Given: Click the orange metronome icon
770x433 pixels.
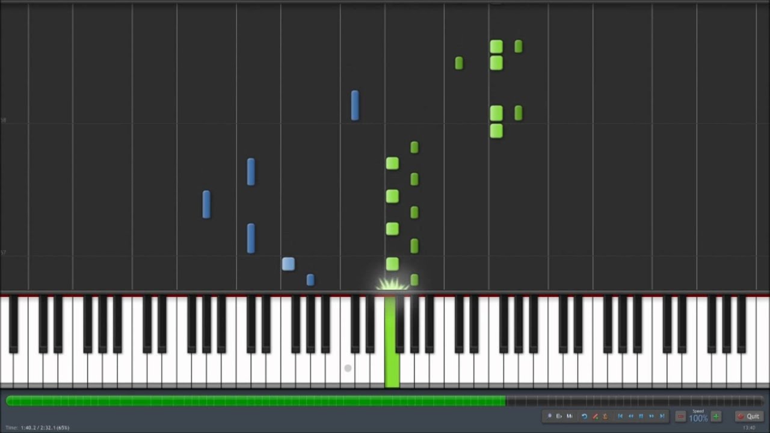Looking at the screenshot, I should tap(605, 416).
